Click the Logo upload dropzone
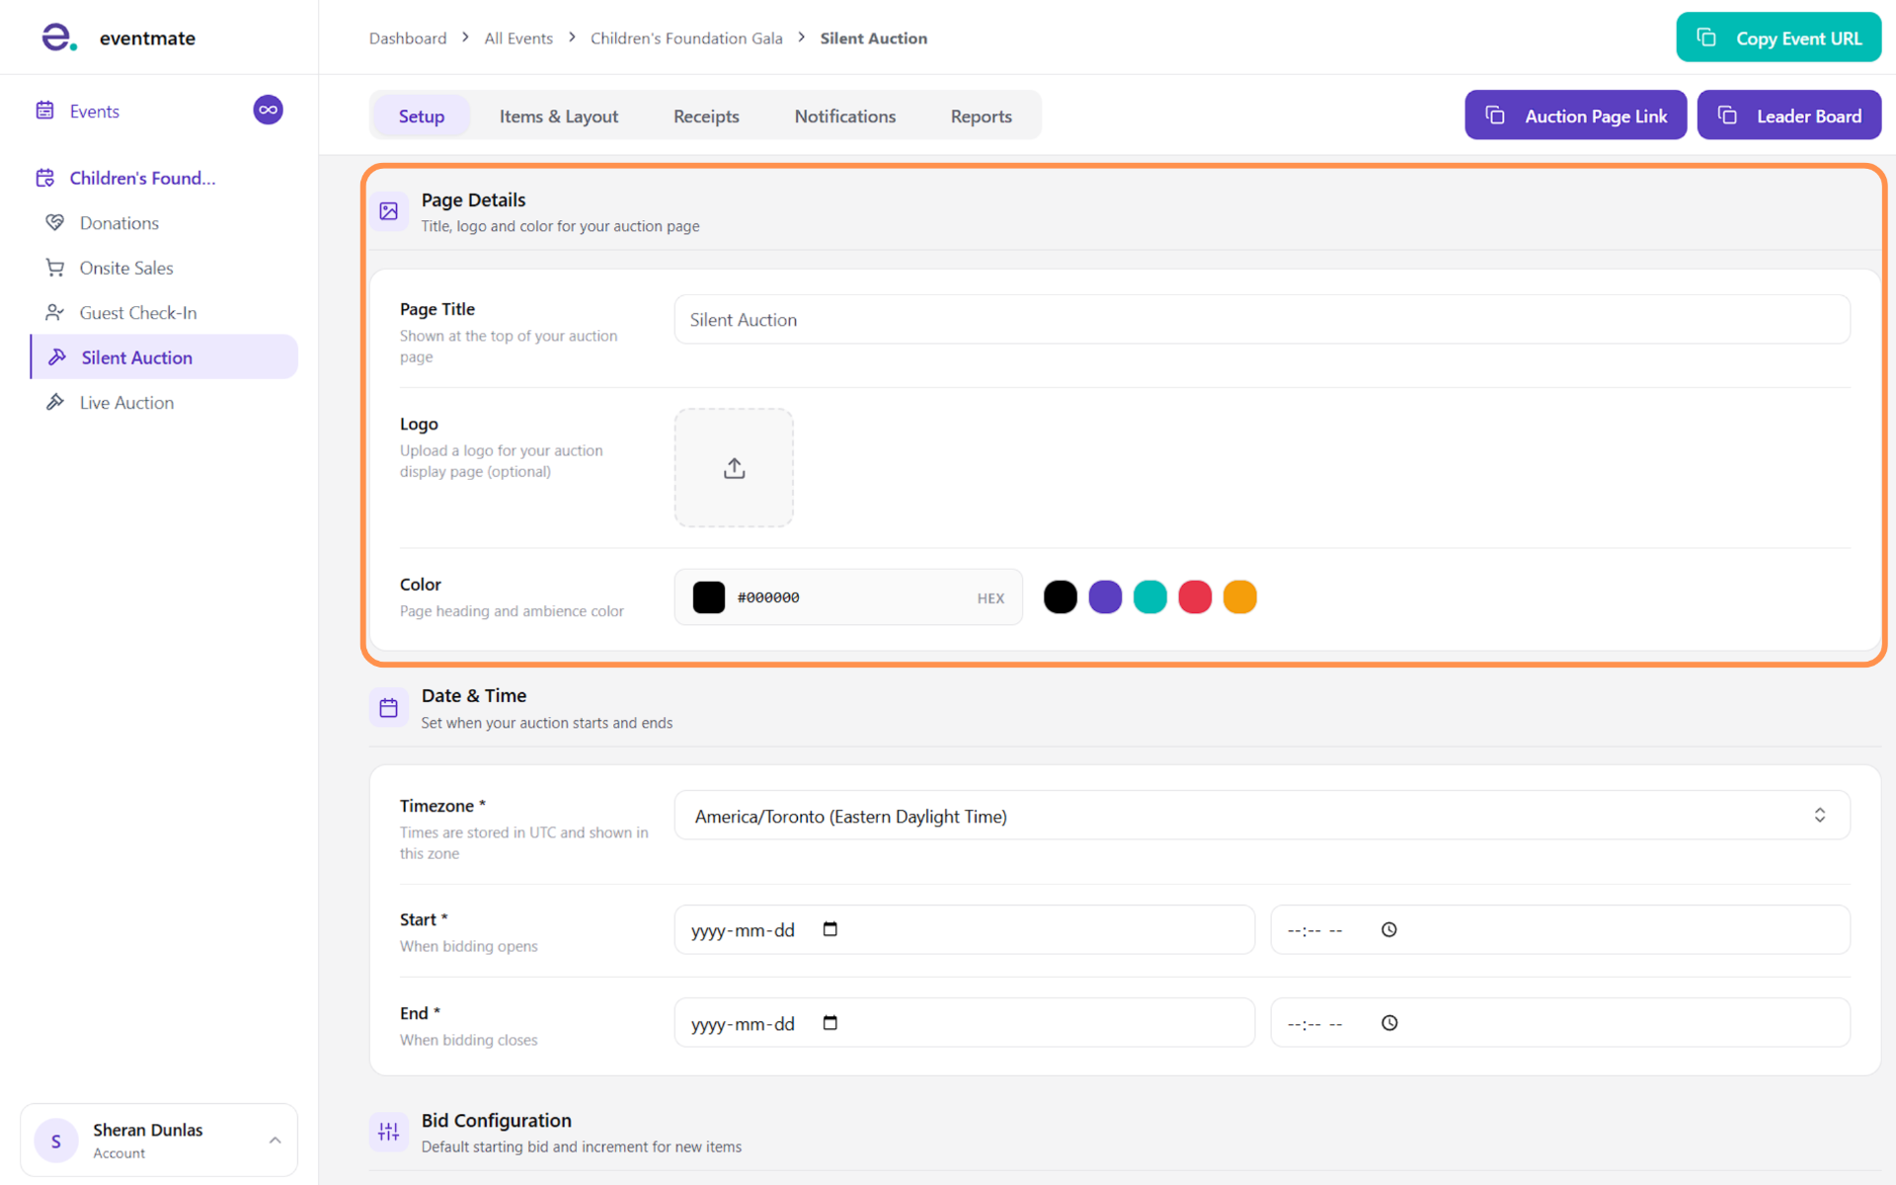Image resolution: width=1896 pixels, height=1185 pixels. pos(734,467)
